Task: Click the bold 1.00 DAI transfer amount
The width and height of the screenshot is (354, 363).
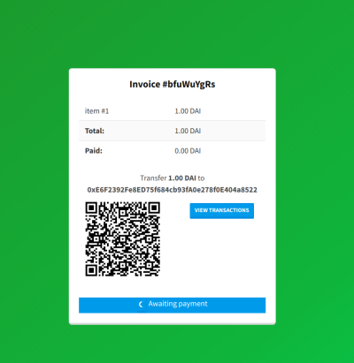Action: pos(182,178)
